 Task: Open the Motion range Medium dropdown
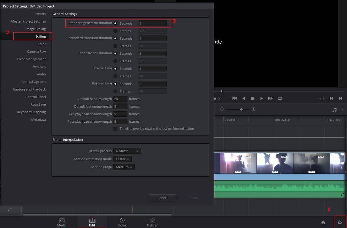point(124,167)
